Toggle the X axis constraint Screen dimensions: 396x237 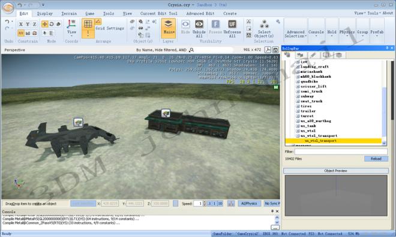21,24
